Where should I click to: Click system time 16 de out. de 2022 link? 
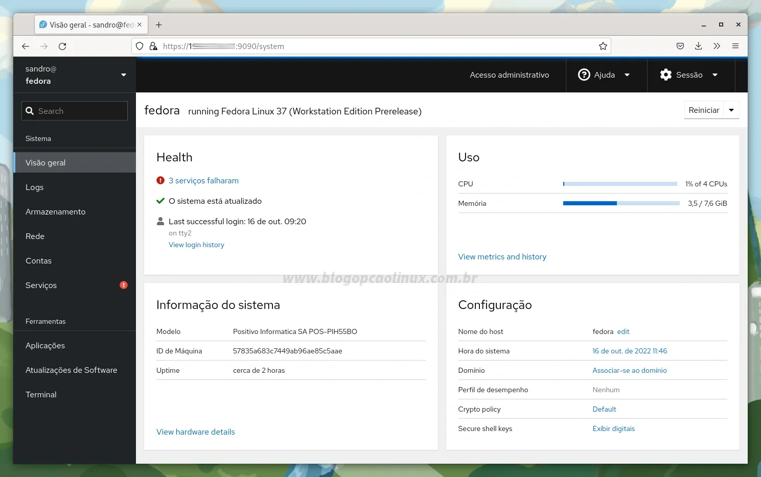click(x=630, y=351)
